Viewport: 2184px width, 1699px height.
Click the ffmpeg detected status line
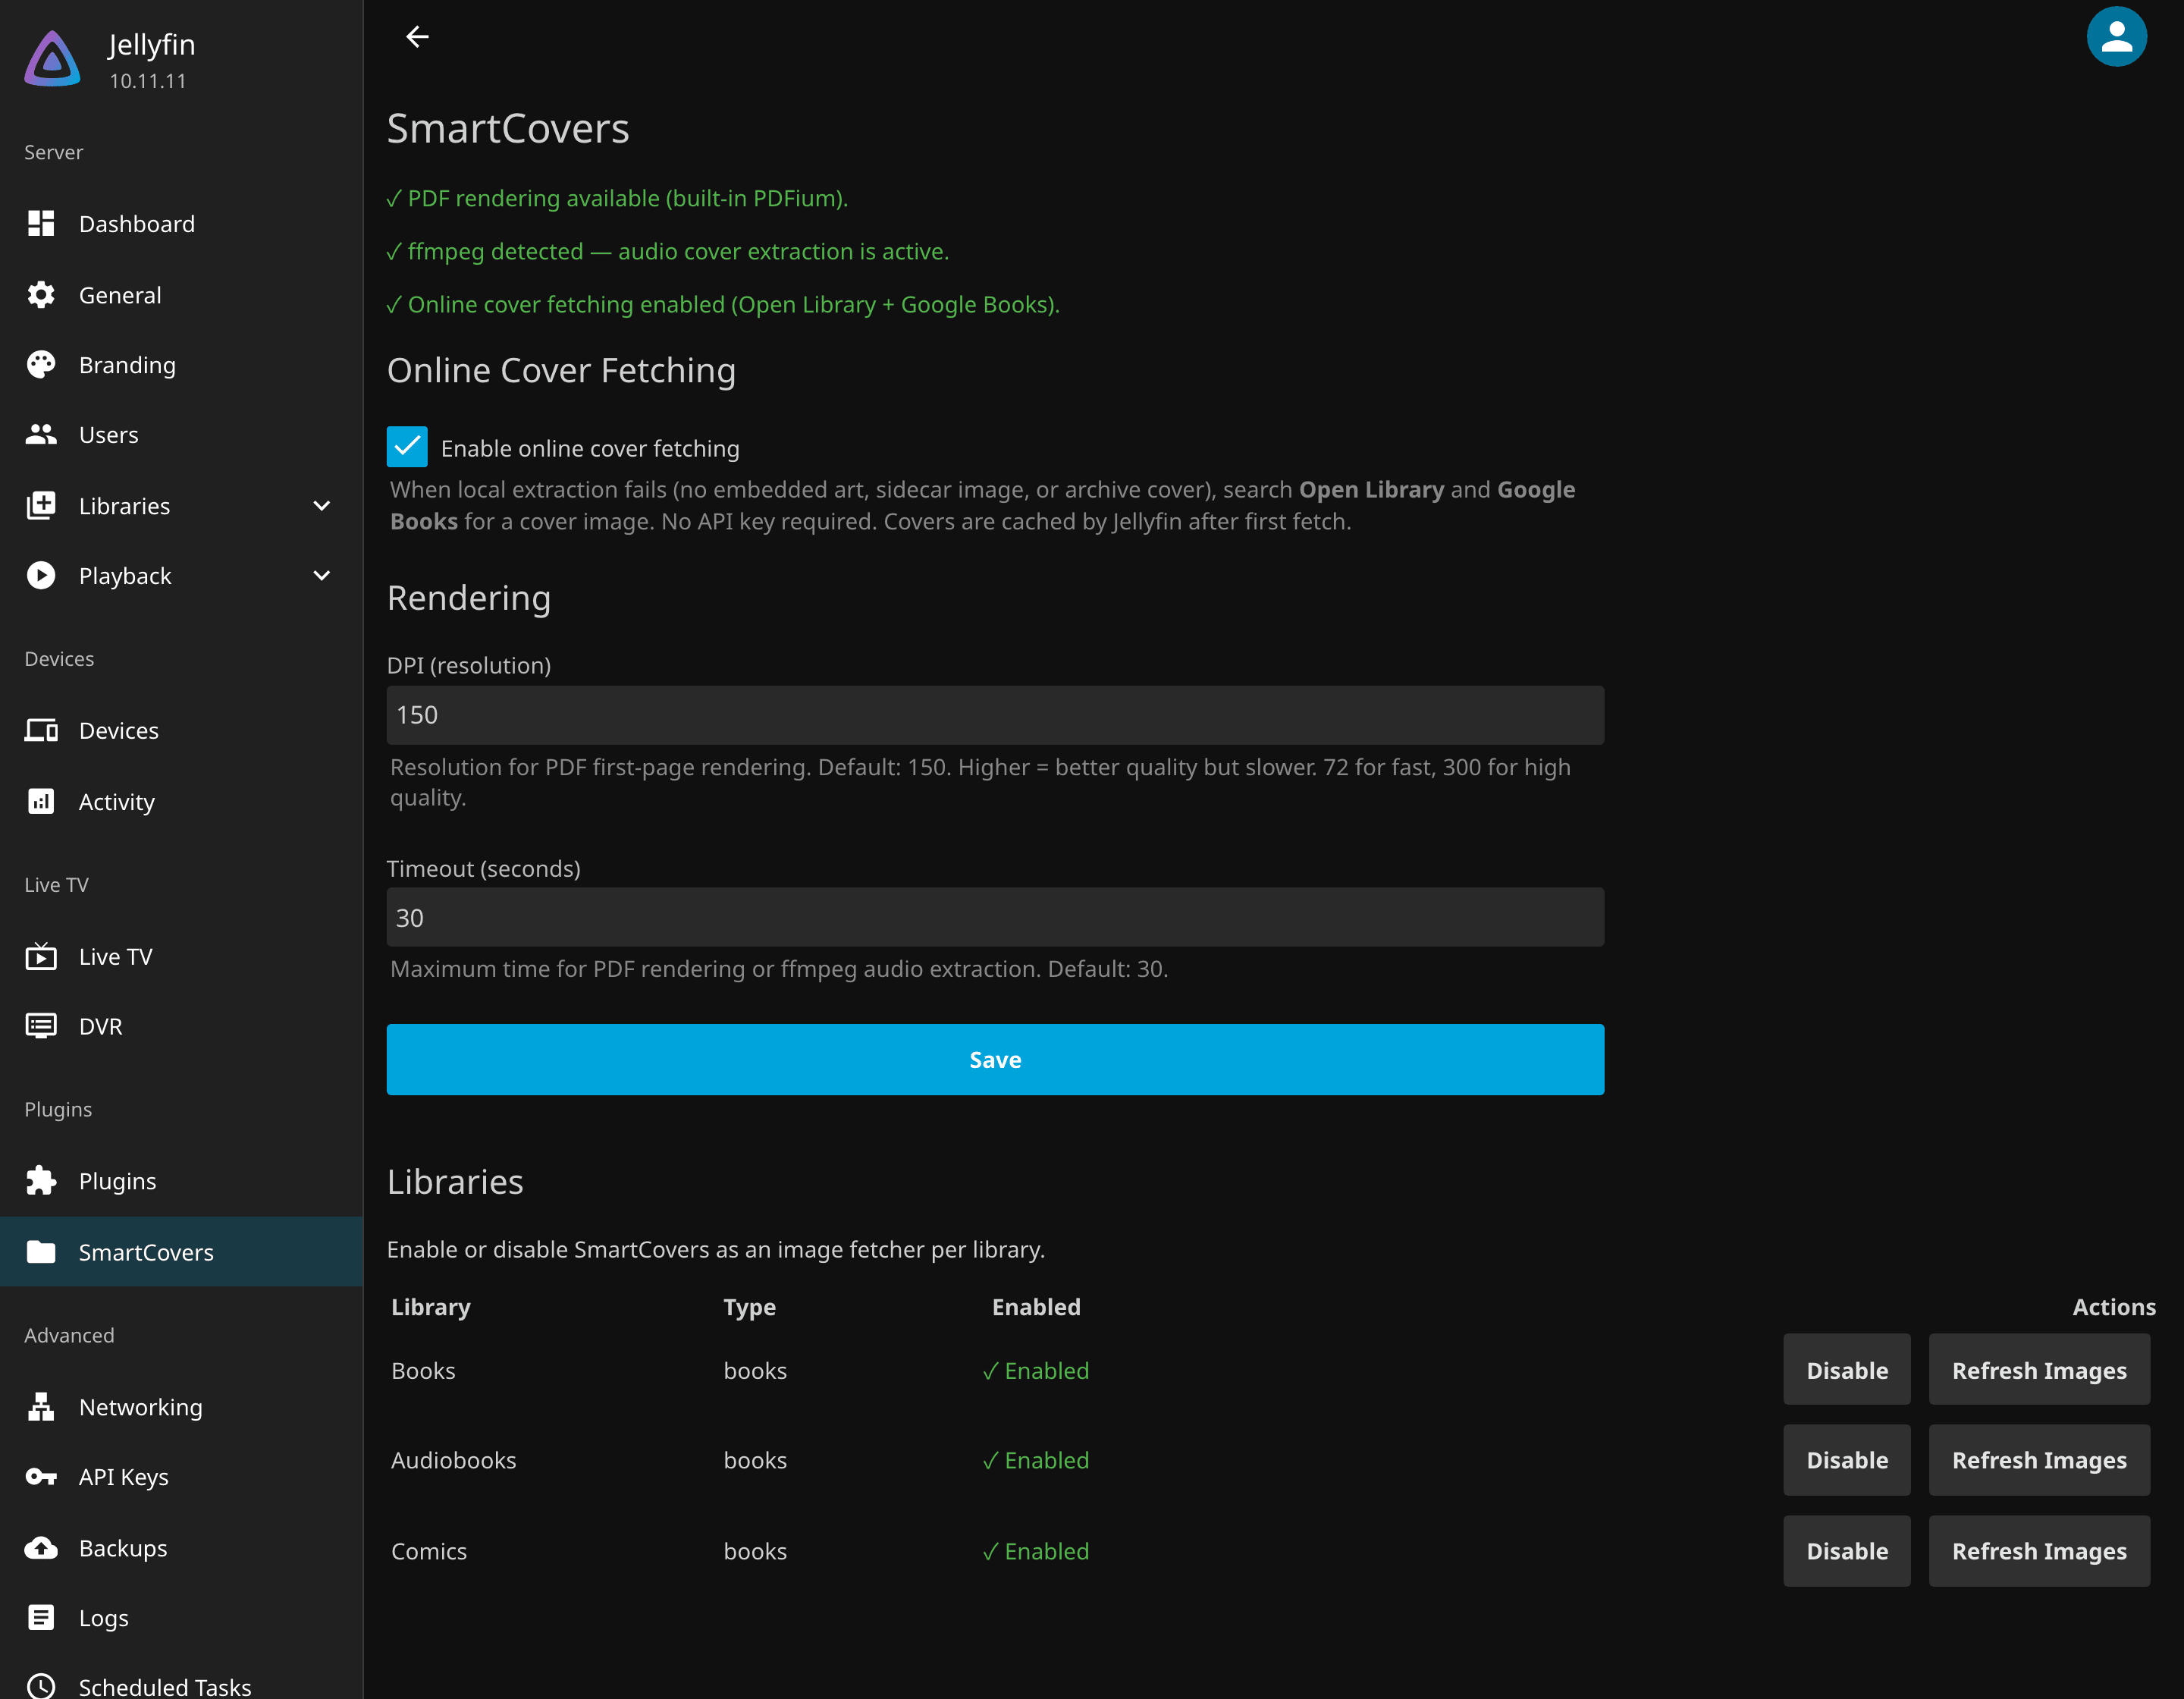click(x=668, y=251)
